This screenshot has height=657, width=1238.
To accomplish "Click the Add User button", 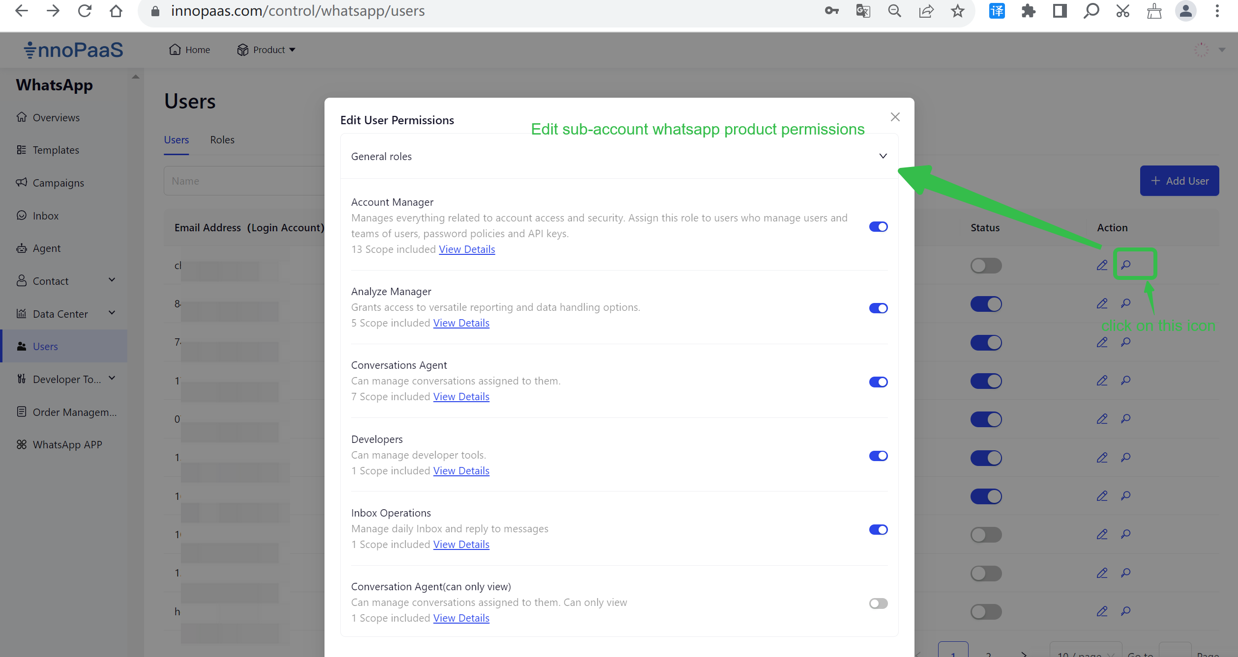I will pos(1179,181).
